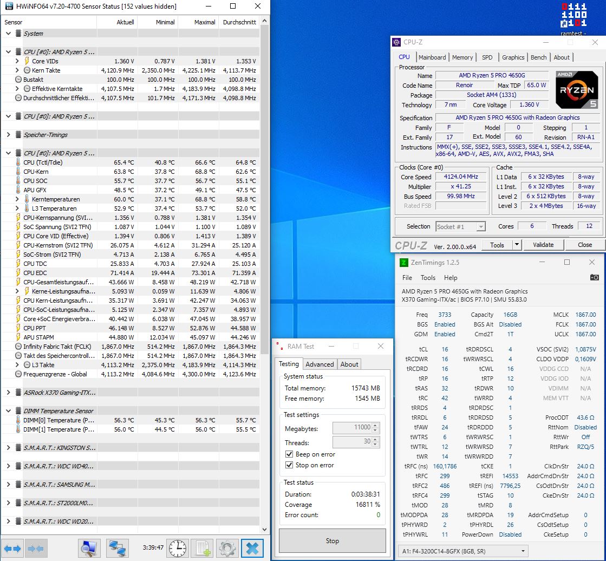Open the memory module dropdown in ZenTimings
This screenshot has width=606, height=561.
point(523,551)
